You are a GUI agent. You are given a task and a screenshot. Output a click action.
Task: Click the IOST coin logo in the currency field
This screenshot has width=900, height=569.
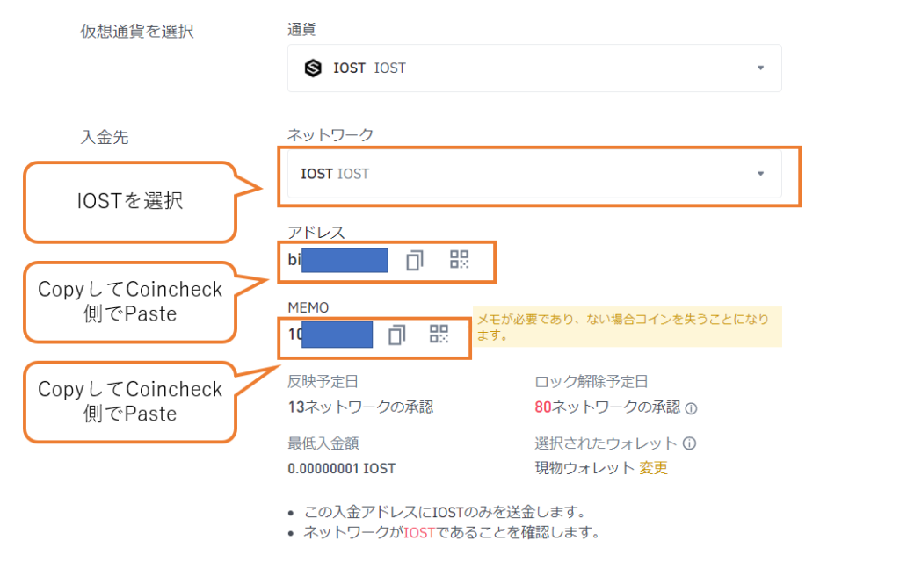pos(313,68)
